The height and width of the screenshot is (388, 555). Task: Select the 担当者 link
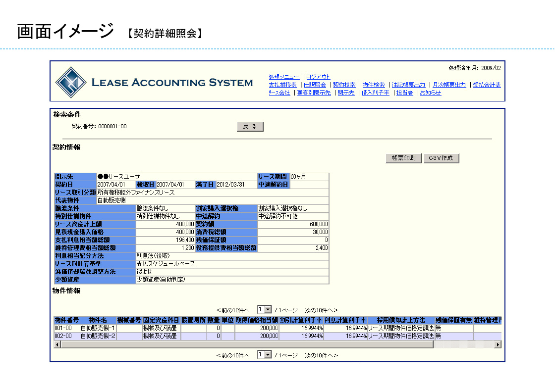404,93
